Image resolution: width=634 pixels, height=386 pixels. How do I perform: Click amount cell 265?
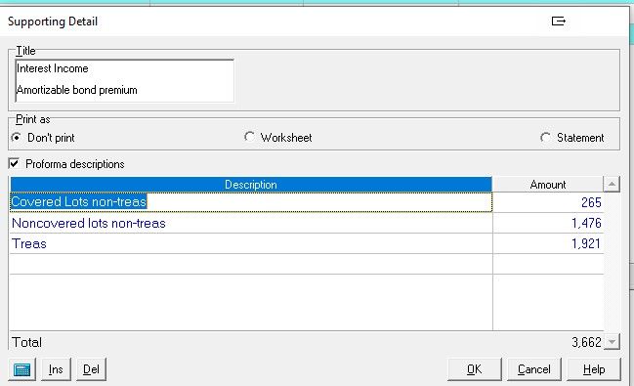(x=548, y=202)
